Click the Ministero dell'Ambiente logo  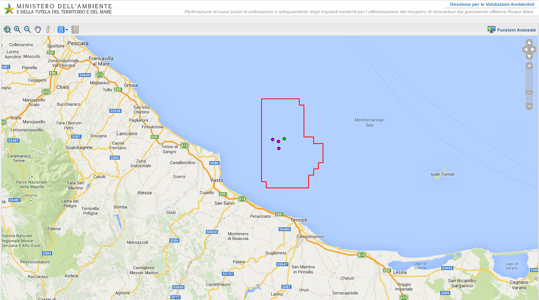click(x=9, y=8)
